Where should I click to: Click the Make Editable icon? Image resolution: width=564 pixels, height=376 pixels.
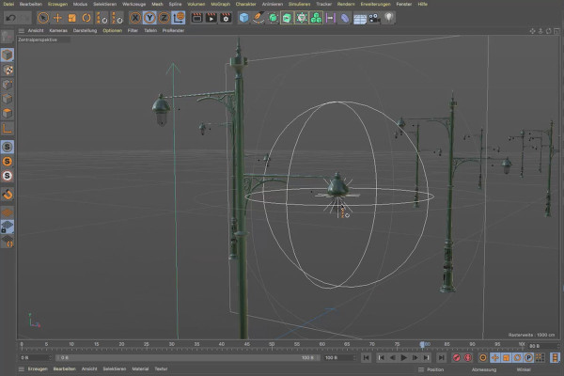pos(8,37)
